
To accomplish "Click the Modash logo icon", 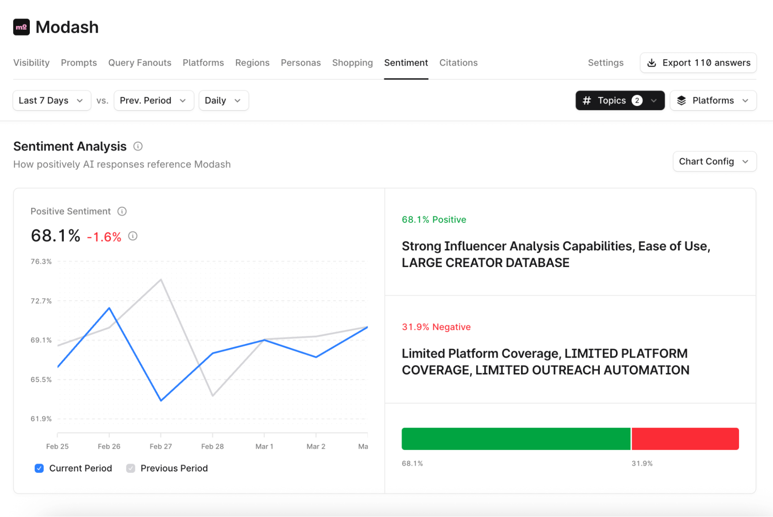I will pyautogui.click(x=21, y=27).
